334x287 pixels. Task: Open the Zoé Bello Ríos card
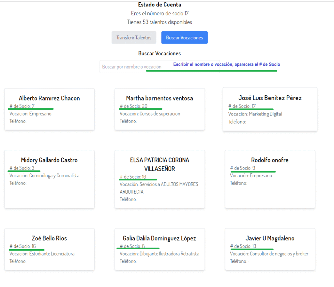[49, 249]
